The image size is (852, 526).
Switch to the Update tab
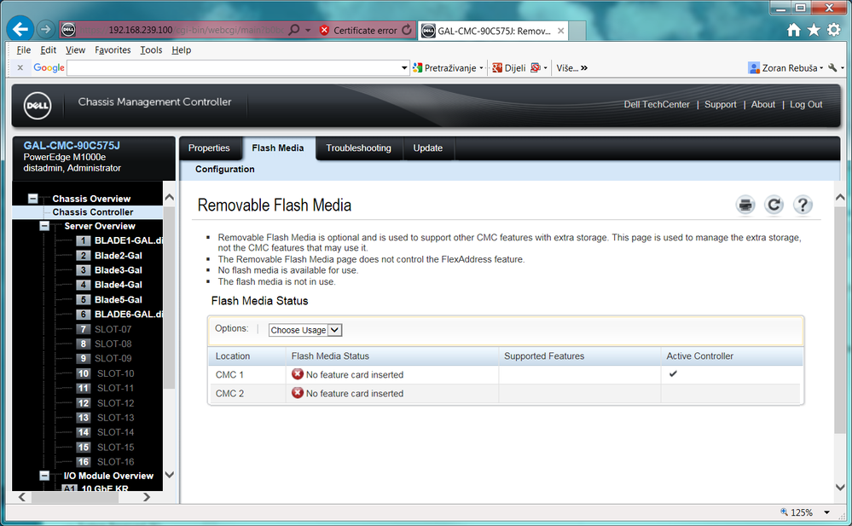click(x=427, y=147)
